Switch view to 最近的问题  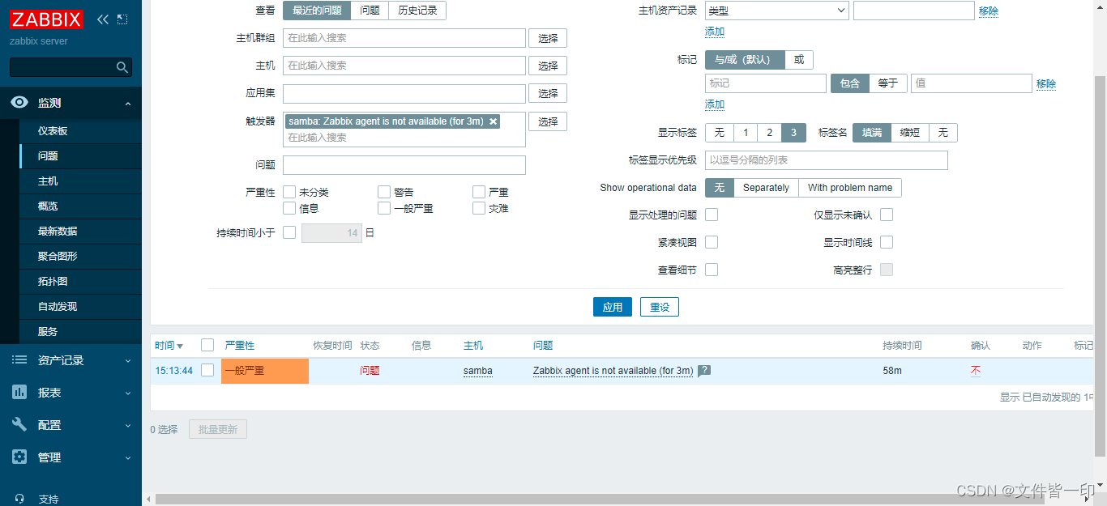317,11
